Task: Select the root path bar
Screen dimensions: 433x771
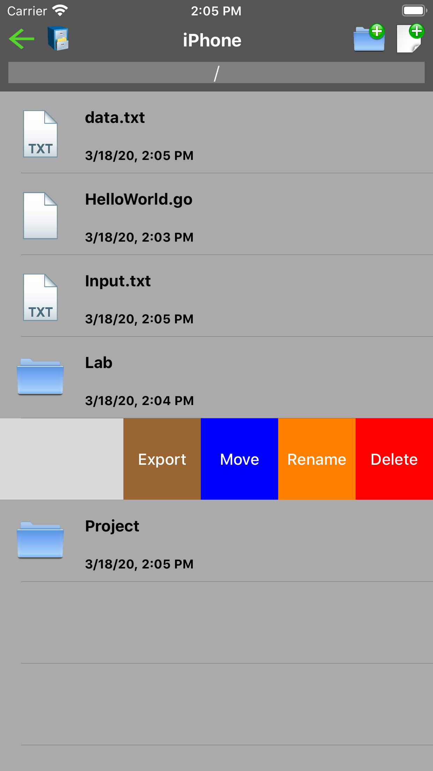Action: [216, 73]
